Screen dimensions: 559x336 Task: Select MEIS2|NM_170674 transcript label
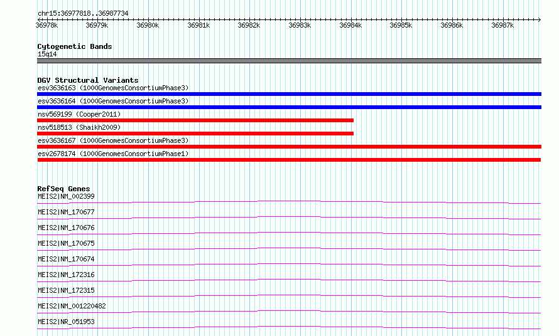(x=66, y=259)
